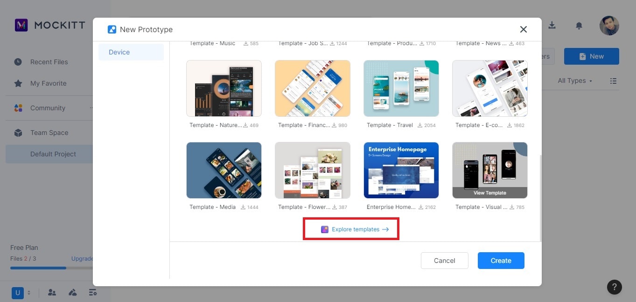This screenshot has width=636, height=302.
Task: Click the "Template - Travel" label text
Action: (390, 125)
